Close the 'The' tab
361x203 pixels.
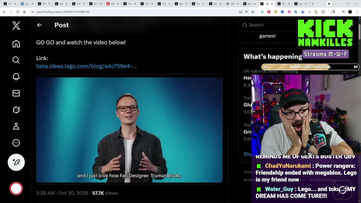pyautogui.click(x=135, y=4)
